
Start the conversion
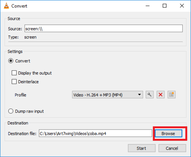[x=141, y=148]
